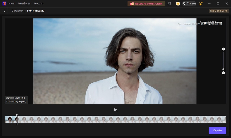
Task: Click the first timeline thumbnail
Action: [9, 119]
